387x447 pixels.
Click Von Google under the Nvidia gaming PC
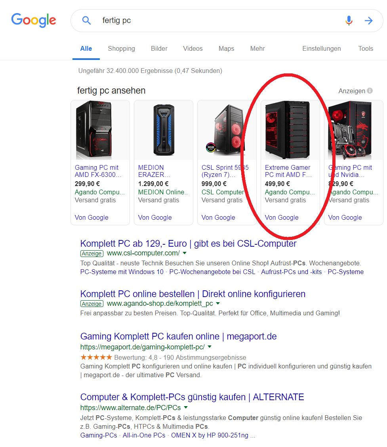pyautogui.click(x=345, y=217)
